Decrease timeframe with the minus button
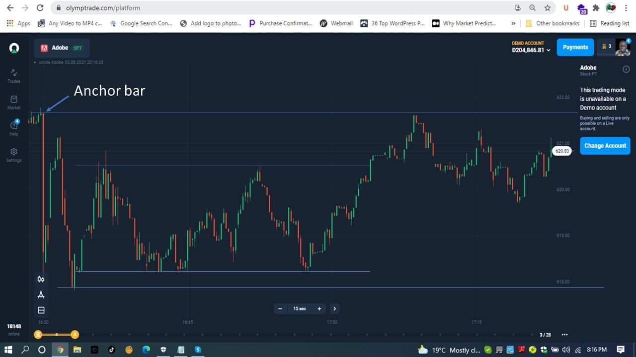Viewport: 636px width, 357px height. click(280, 308)
